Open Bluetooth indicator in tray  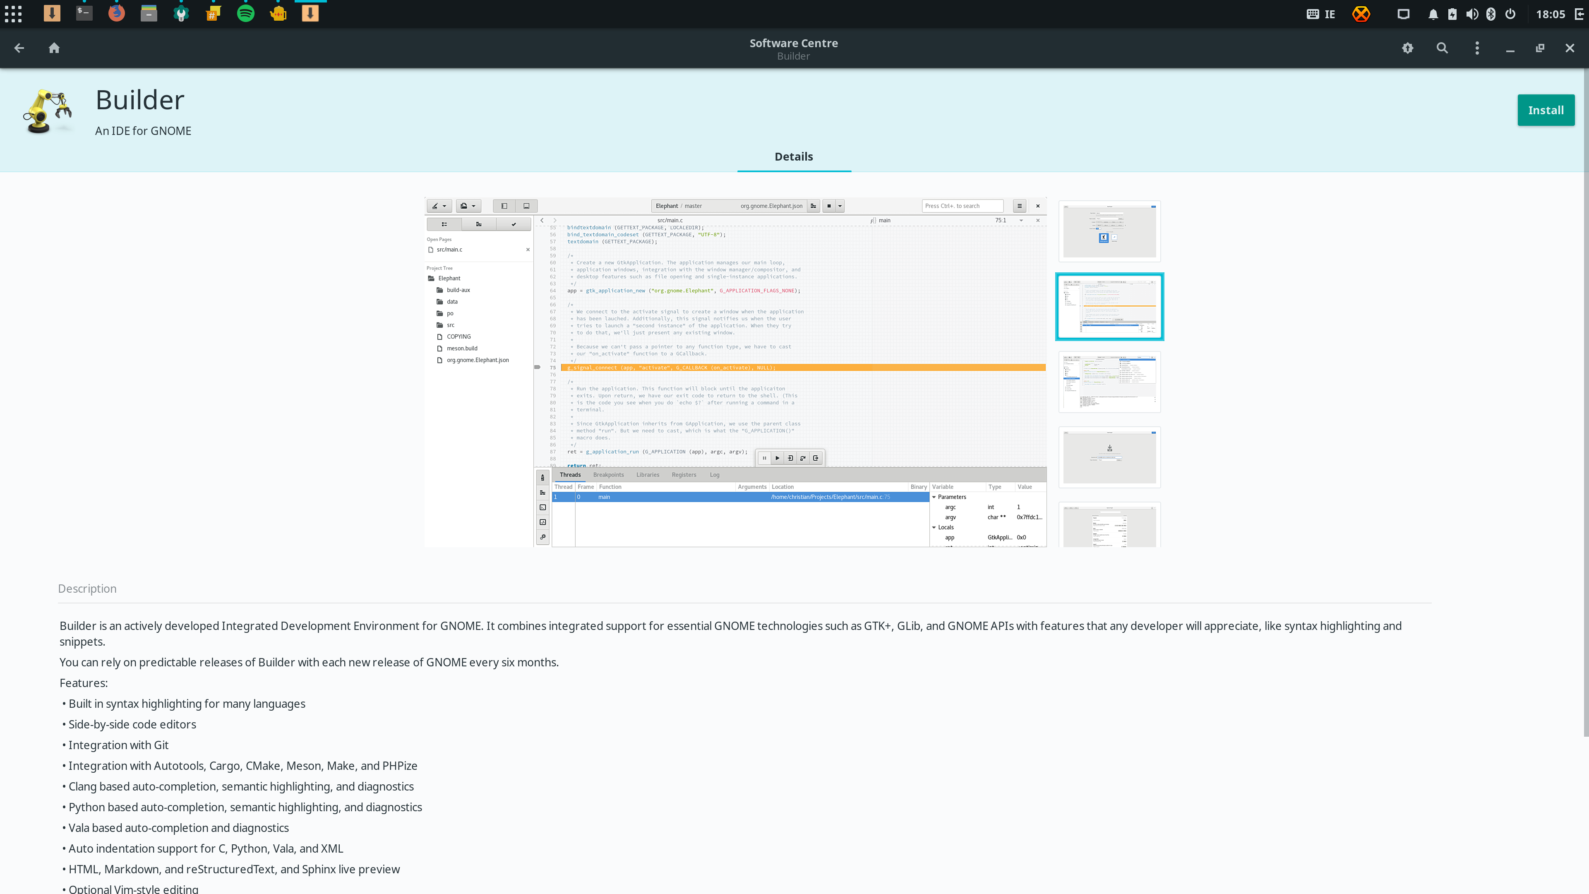(x=1491, y=14)
